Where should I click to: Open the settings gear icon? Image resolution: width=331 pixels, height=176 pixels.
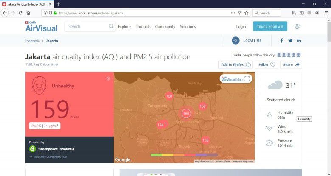pos(297,26)
